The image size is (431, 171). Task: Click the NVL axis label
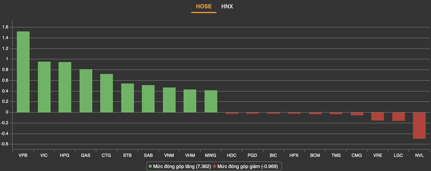(419, 156)
